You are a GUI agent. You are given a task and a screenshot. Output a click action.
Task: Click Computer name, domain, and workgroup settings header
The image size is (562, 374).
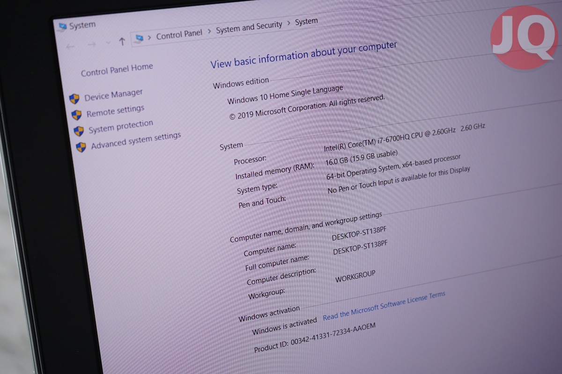tap(306, 227)
